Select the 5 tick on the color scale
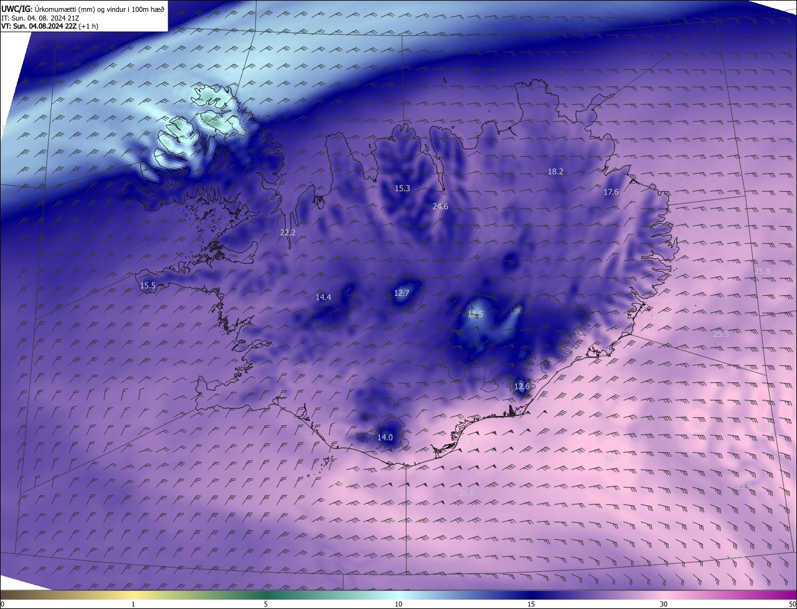797x609 pixels. (266, 604)
